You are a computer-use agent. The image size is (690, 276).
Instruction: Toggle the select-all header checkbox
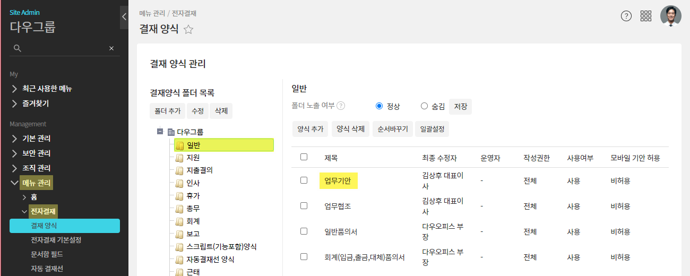304,157
